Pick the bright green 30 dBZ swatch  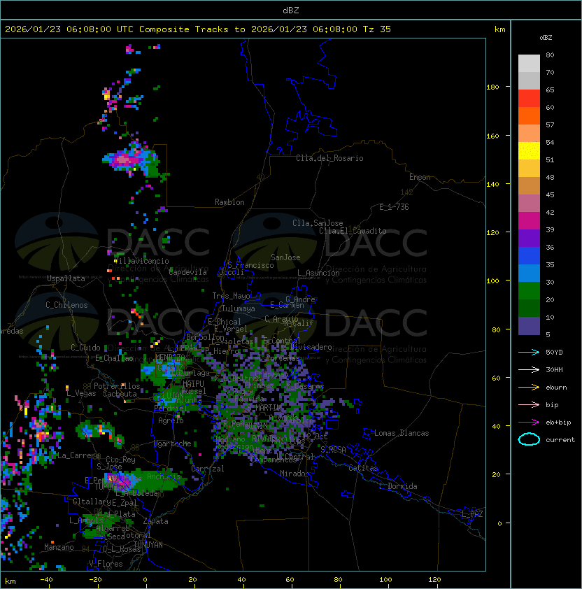pos(529,290)
